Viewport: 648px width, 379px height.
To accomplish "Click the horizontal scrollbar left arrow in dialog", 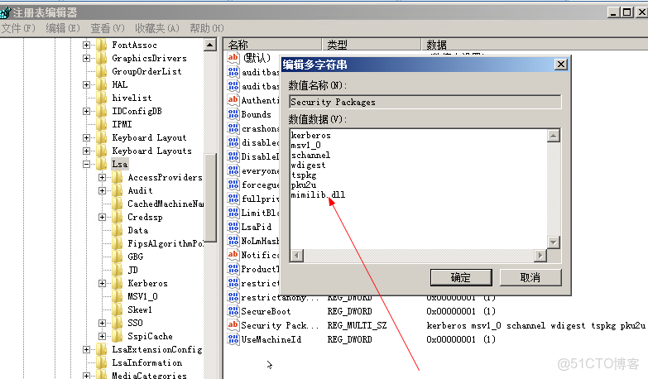I will click(x=297, y=256).
